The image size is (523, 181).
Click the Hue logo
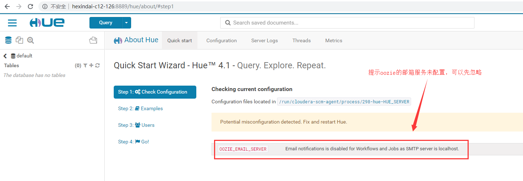point(47,22)
